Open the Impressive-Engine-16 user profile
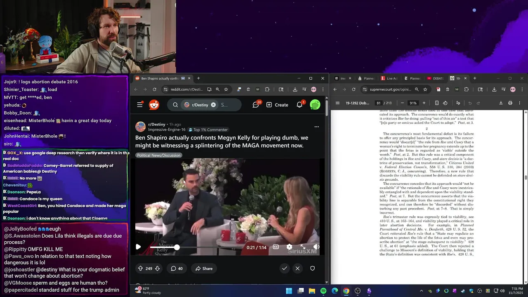 click(167, 130)
